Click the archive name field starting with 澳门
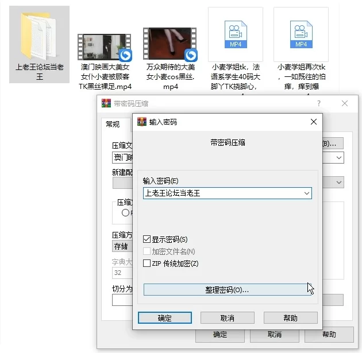The height and width of the screenshot is (353, 362). (x=122, y=158)
